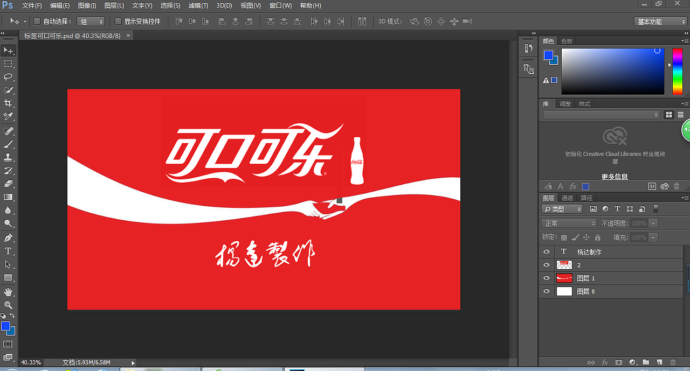Click the foreground color swatch in Color panel
The height and width of the screenshot is (371, 690).
548,55
